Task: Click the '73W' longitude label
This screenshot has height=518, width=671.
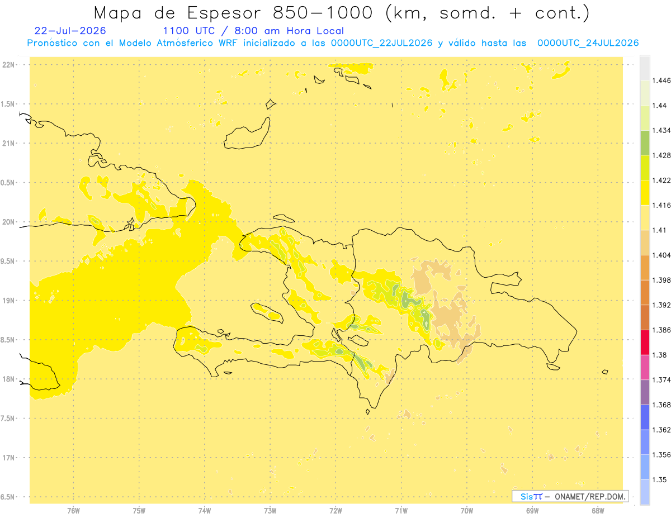Action: tap(270, 511)
